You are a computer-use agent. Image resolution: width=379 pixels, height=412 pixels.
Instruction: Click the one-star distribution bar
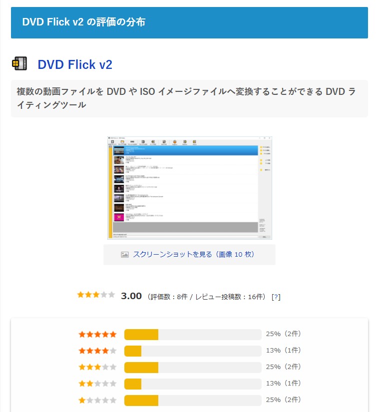coord(193,401)
